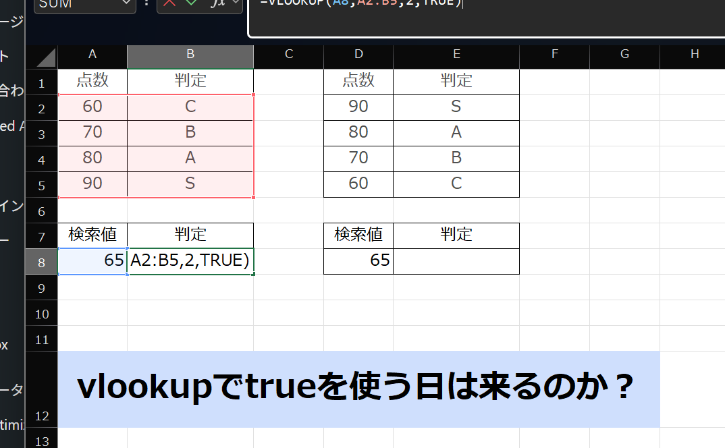Click the 検索値 header cell in column D
725x448 pixels.
click(358, 234)
